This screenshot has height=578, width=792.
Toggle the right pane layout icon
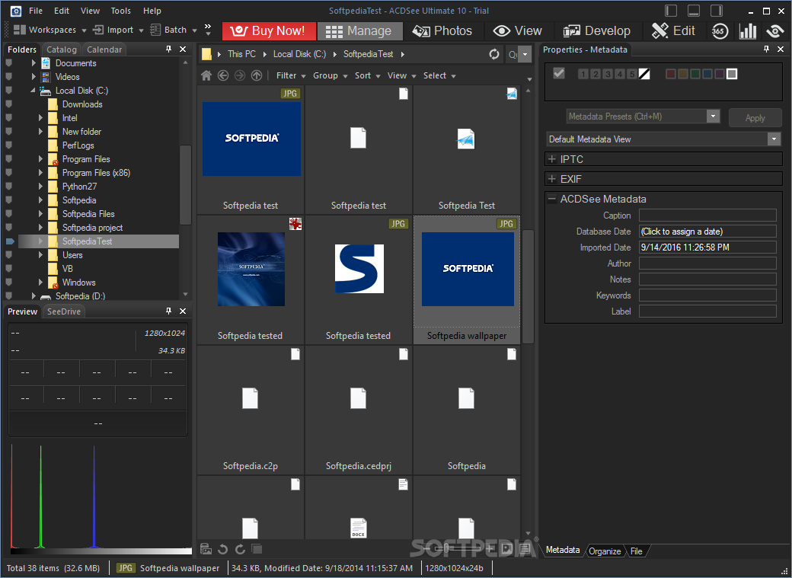pos(717,11)
